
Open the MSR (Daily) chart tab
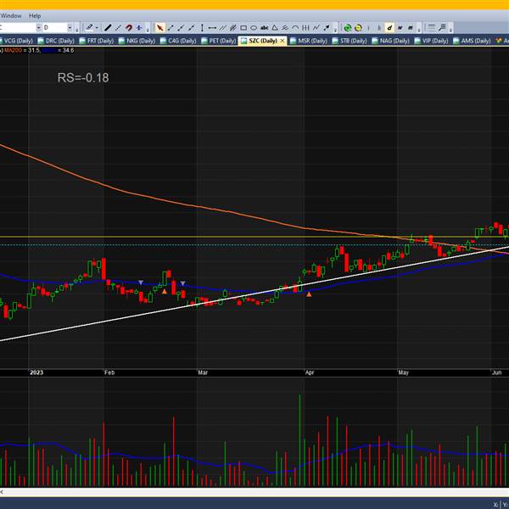point(309,41)
